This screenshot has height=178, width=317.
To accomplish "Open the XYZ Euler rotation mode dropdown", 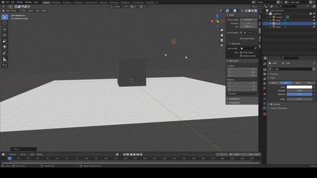I will click(x=242, y=94).
